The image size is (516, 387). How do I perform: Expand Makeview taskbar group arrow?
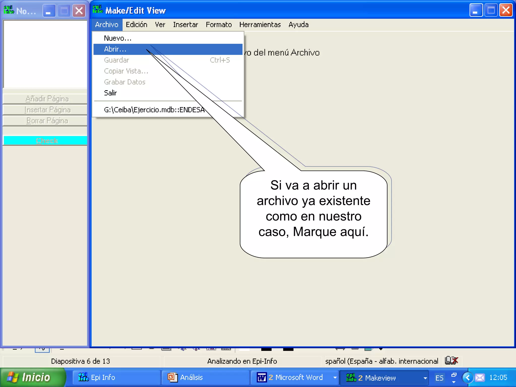point(425,378)
